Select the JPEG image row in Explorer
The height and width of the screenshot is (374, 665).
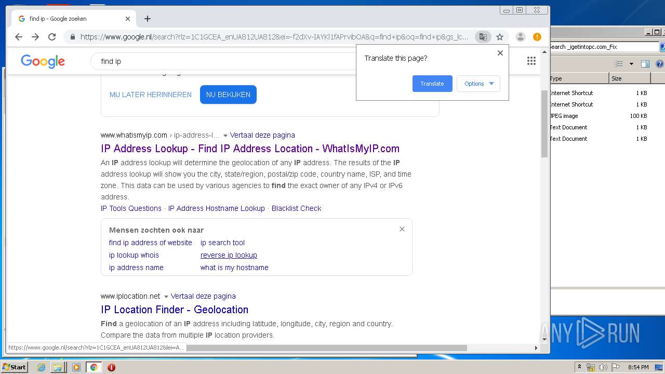[x=598, y=116]
